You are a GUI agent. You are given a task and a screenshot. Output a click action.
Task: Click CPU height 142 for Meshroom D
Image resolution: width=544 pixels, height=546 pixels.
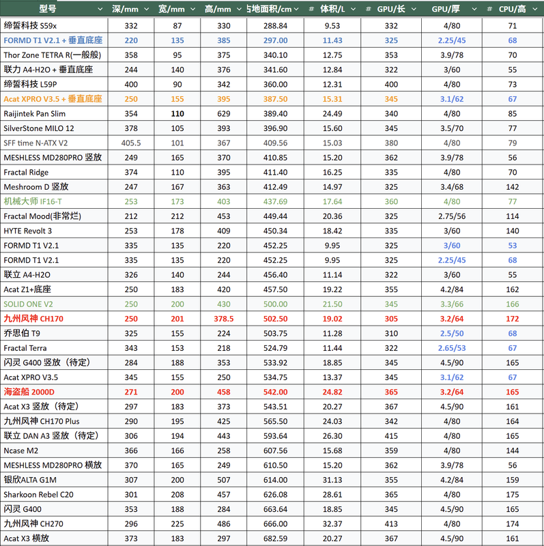click(513, 186)
